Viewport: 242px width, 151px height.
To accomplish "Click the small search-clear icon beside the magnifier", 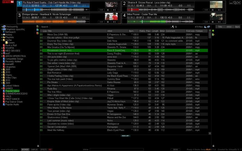I will (176, 27).
